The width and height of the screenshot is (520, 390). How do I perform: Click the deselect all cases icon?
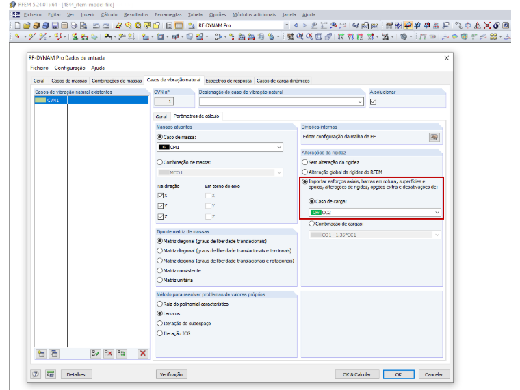[108, 354]
